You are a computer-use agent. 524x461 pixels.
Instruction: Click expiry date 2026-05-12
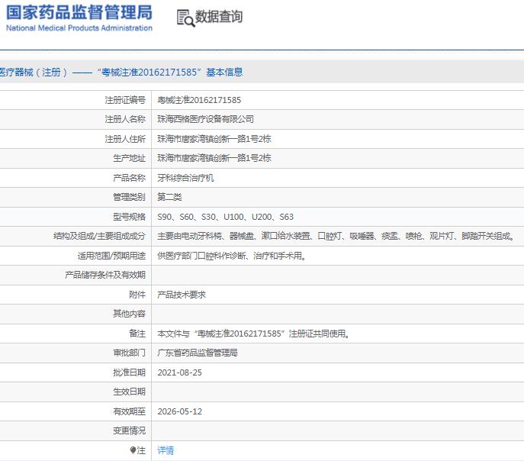tap(179, 411)
